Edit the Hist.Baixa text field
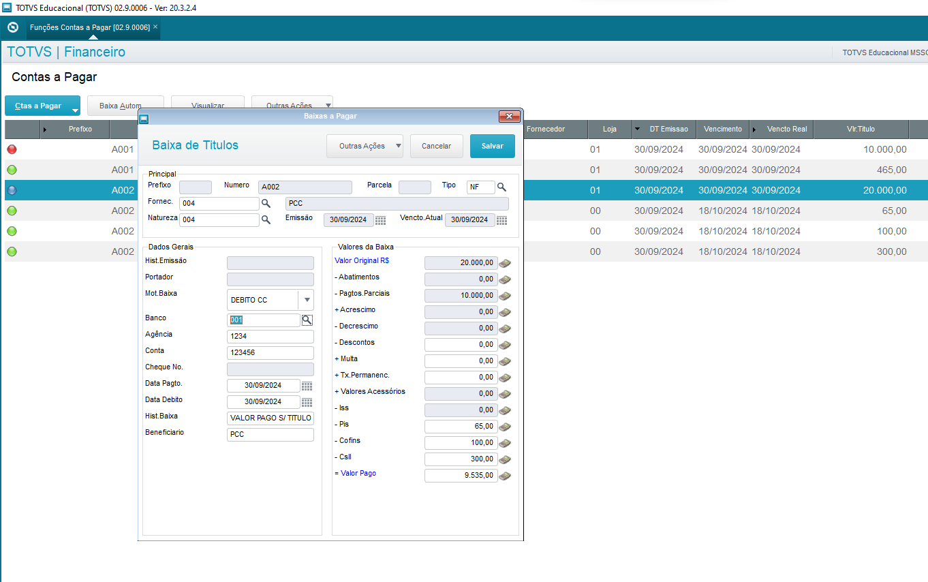The width and height of the screenshot is (928, 582). (270, 418)
